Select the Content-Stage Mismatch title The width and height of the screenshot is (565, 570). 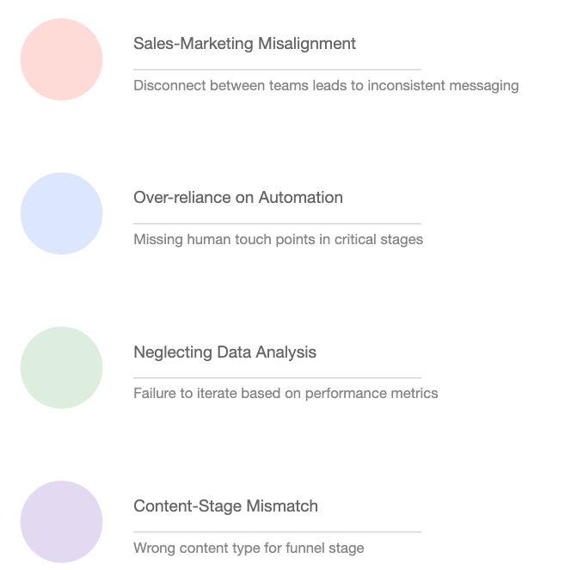tap(225, 506)
